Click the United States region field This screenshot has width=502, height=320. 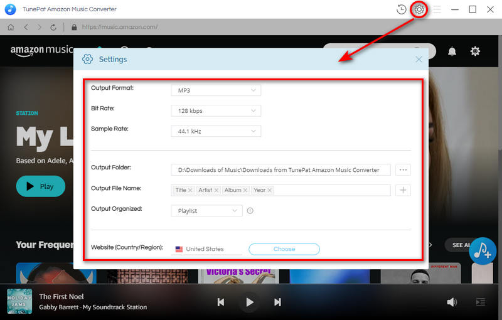tap(206, 249)
